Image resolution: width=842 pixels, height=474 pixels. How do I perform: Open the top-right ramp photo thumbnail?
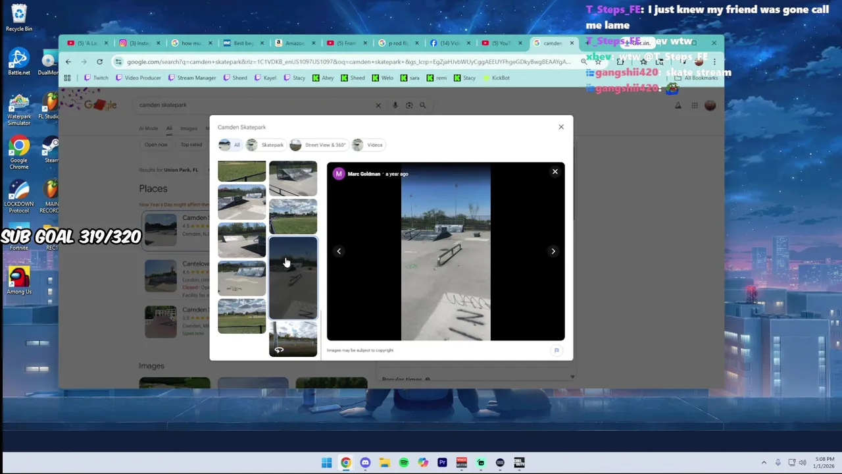coord(293,178)
